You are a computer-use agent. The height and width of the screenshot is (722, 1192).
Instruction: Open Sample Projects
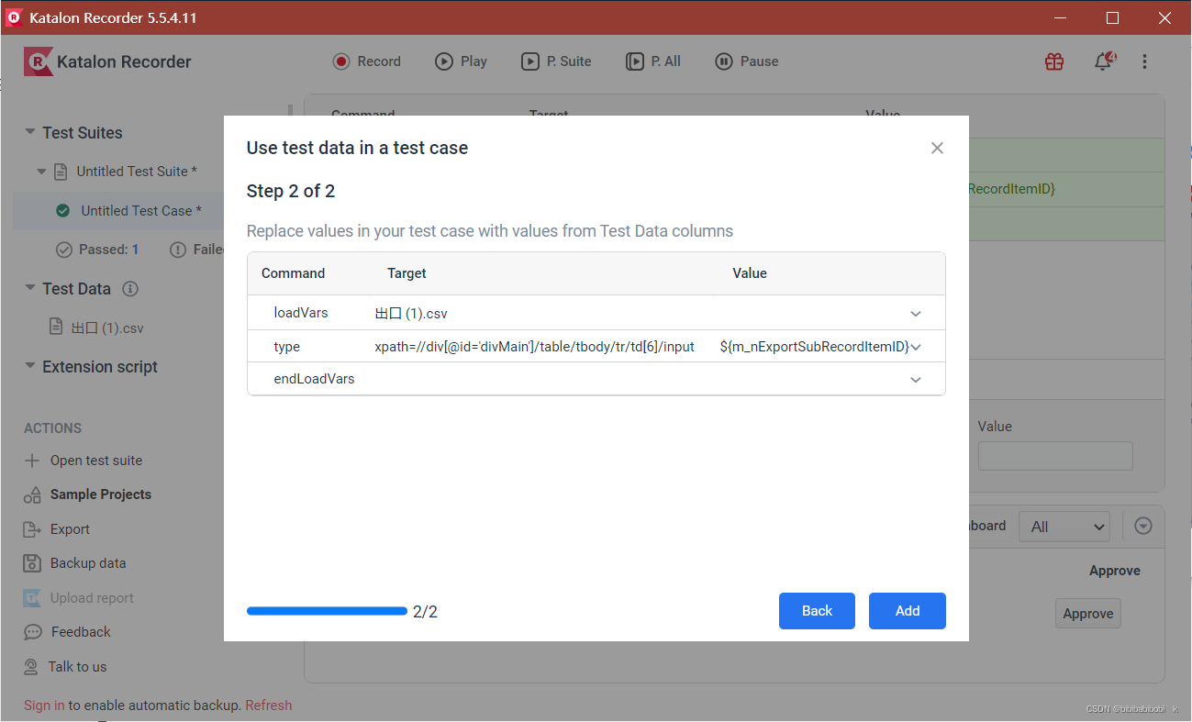(101, 494)
